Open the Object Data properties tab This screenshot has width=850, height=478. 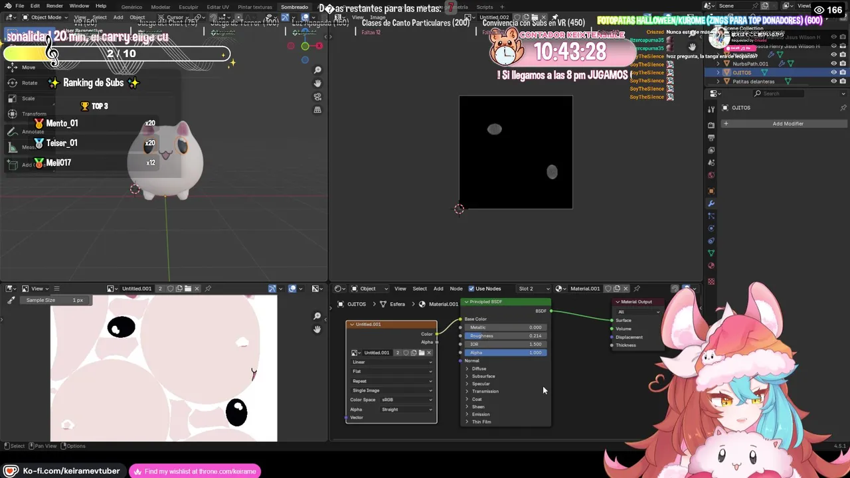coord(711,254)
